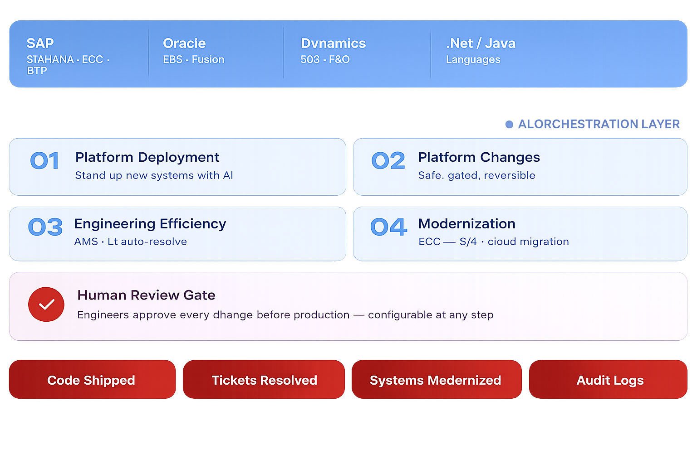697x464 pixels.
Task: Click the 04 number icon
Action: click(389, 227)
